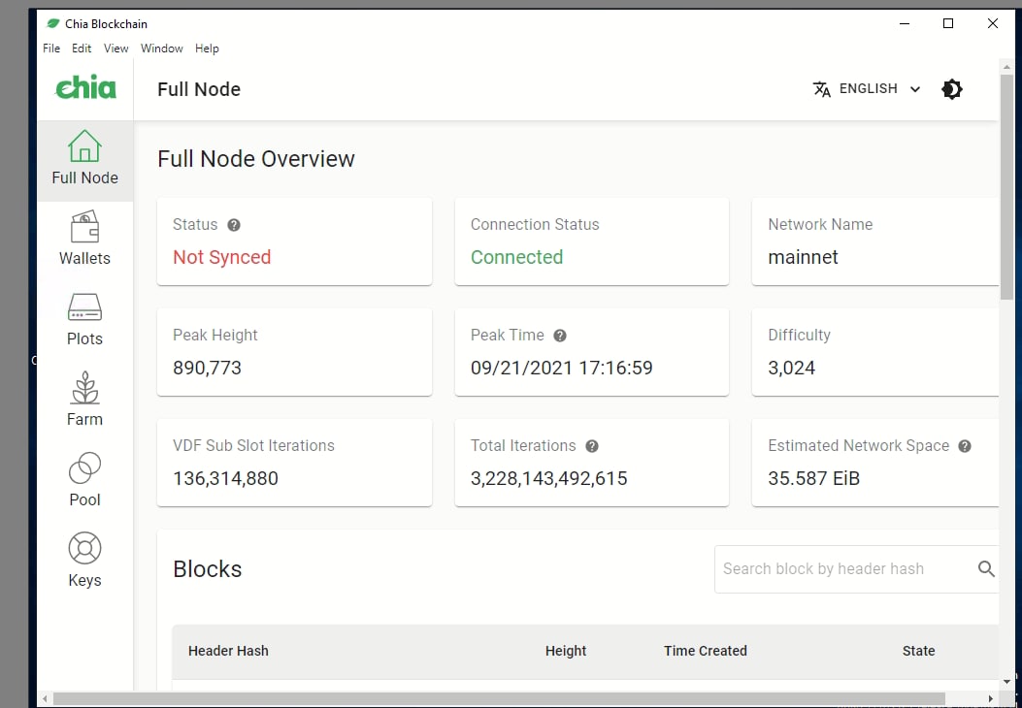Click the 35.587 EiB network space value

(814, 479)
